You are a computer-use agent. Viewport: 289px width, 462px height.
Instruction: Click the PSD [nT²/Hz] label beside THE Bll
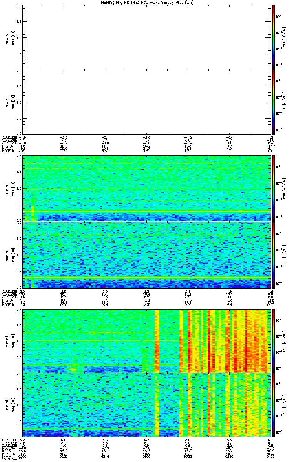pyautogui.click(x=284, y=405)
